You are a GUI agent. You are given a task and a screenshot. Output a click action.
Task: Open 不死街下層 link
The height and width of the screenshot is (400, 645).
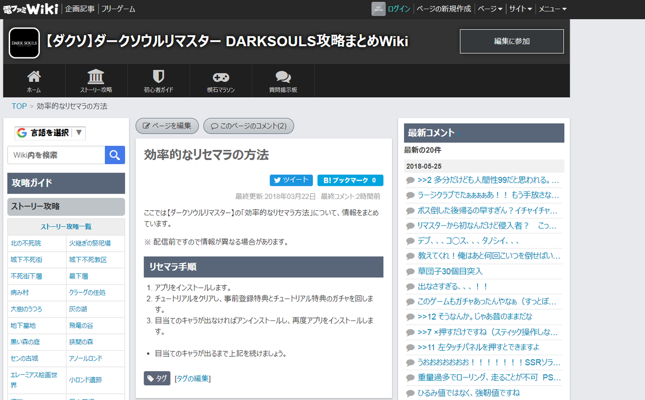[26, 276]
